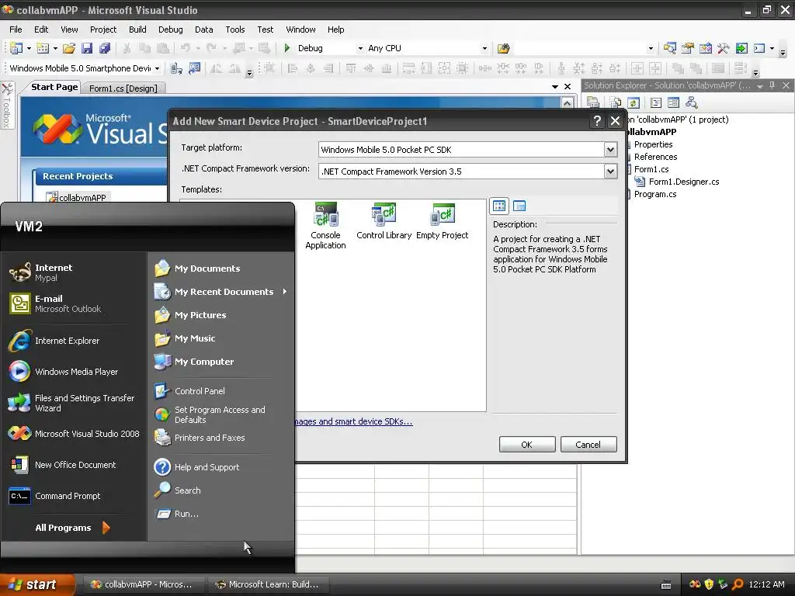The image size is (795, 596).
Task: Select the Console Application template
Action: [325, 226]
